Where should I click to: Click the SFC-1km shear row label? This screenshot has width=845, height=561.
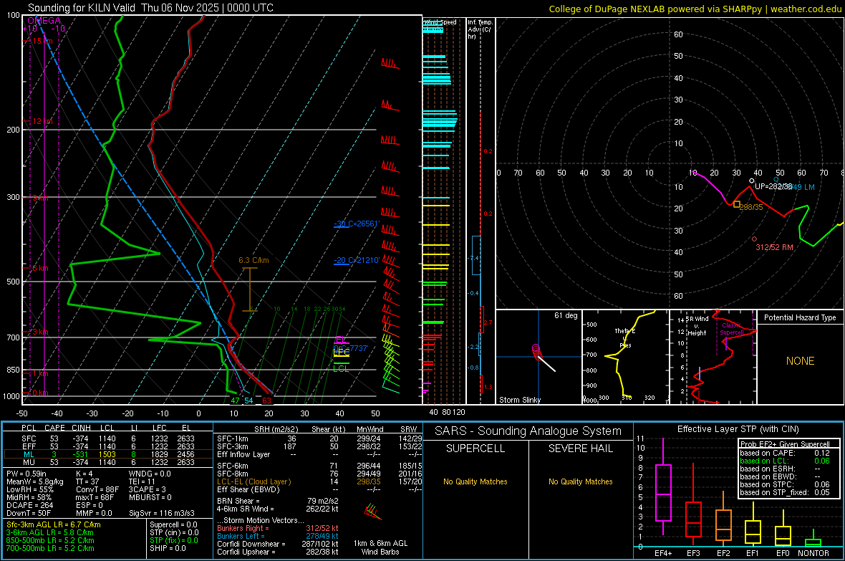pyautogui.click(x=232, y=438)
